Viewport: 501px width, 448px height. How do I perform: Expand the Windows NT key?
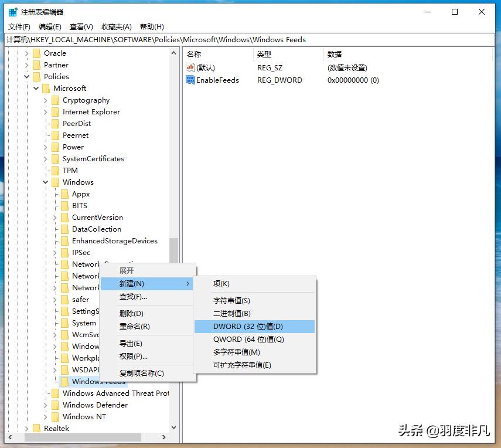(x=46, y=416)
